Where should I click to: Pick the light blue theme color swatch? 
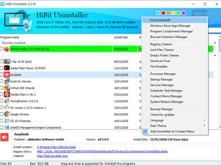tap(158, 13)
